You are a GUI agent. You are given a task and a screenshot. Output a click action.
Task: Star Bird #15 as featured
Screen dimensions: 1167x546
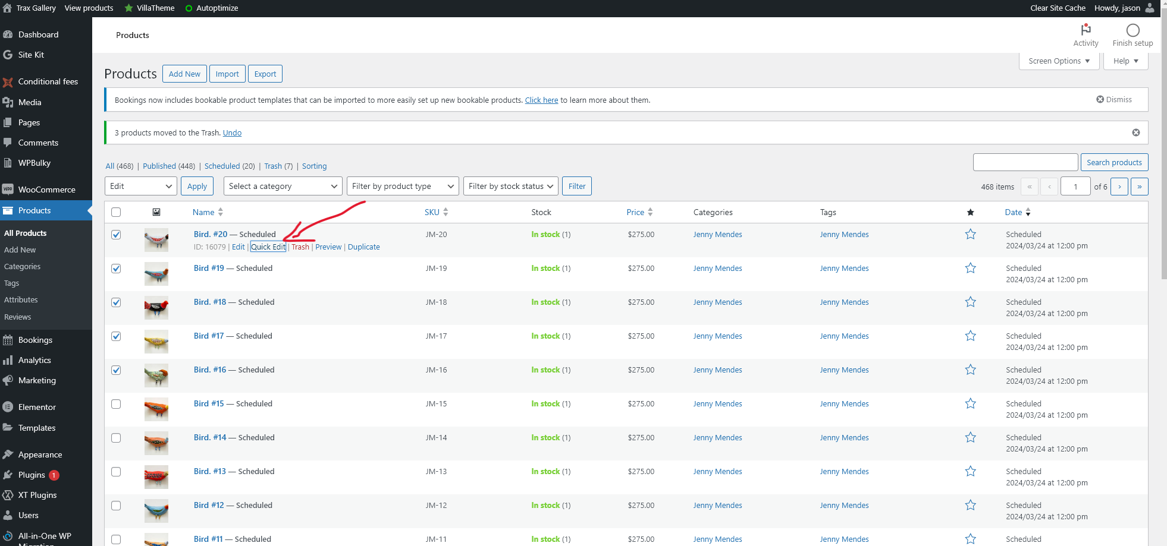tap(970, 403)
